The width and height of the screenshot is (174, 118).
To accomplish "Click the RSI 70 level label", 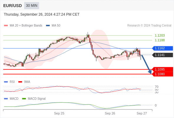I will click(x=157, y=87).
